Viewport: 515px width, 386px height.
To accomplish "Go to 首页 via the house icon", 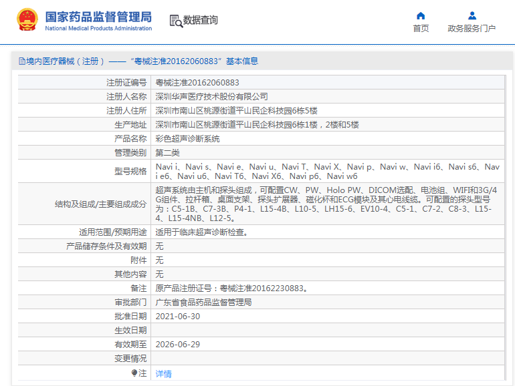I will coord(421,15).
